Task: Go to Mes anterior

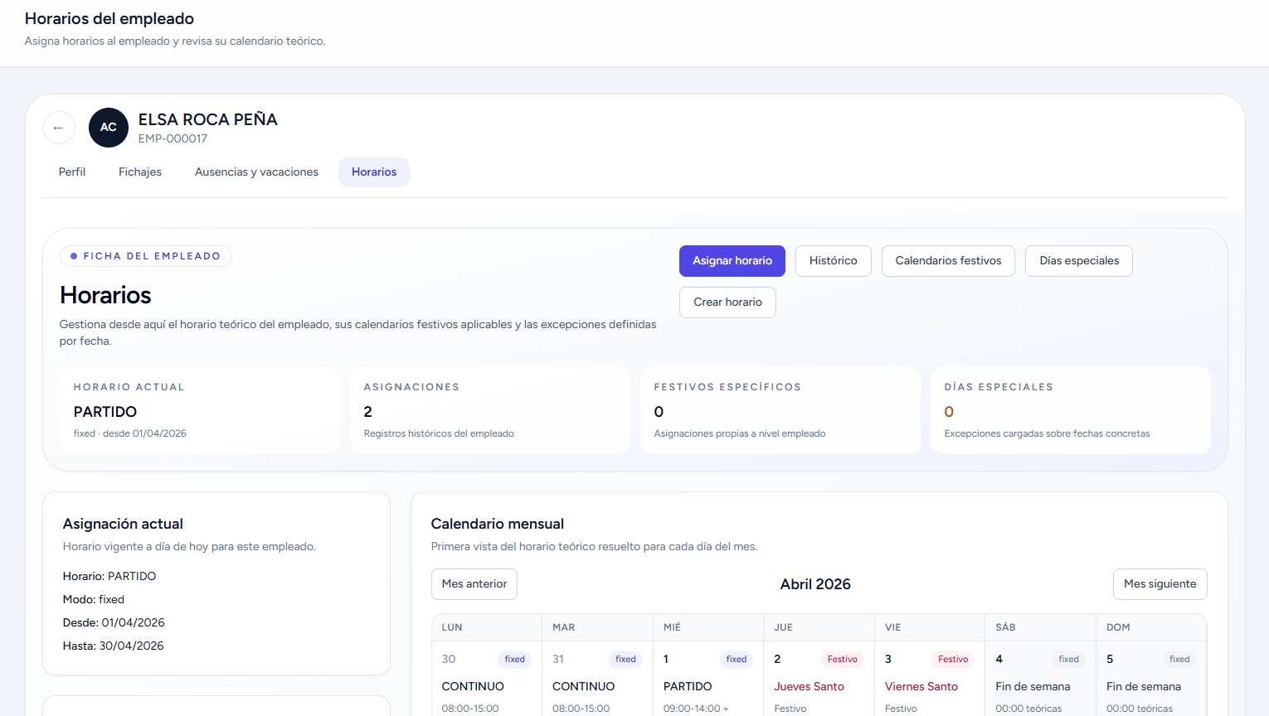Action: coord(474,584)
